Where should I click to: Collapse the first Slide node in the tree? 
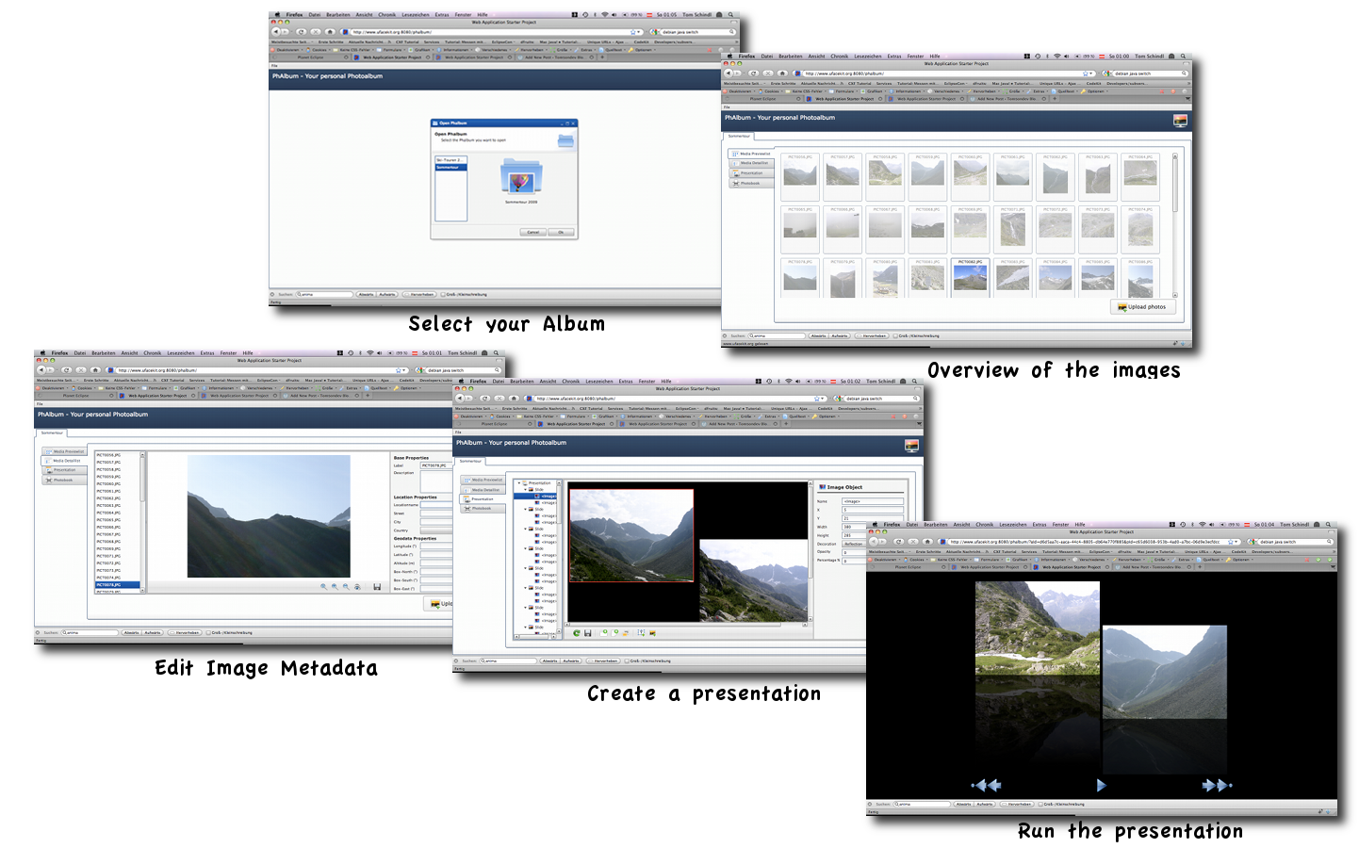[527, 490]
